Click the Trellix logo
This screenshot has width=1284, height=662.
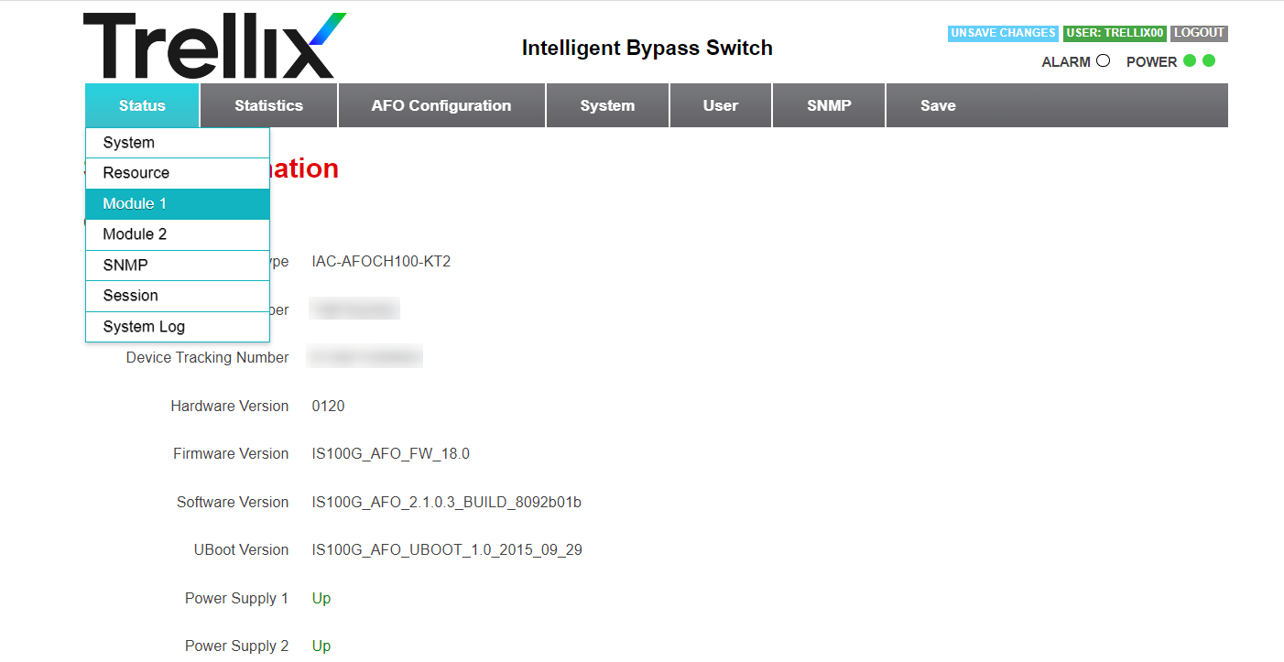click(x=215, y=46)
